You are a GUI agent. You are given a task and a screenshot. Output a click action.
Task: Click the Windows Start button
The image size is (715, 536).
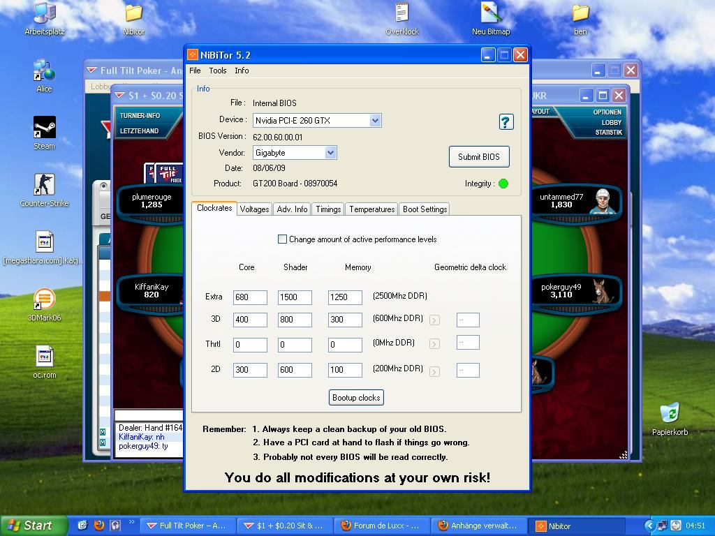(x=33, y=526)
